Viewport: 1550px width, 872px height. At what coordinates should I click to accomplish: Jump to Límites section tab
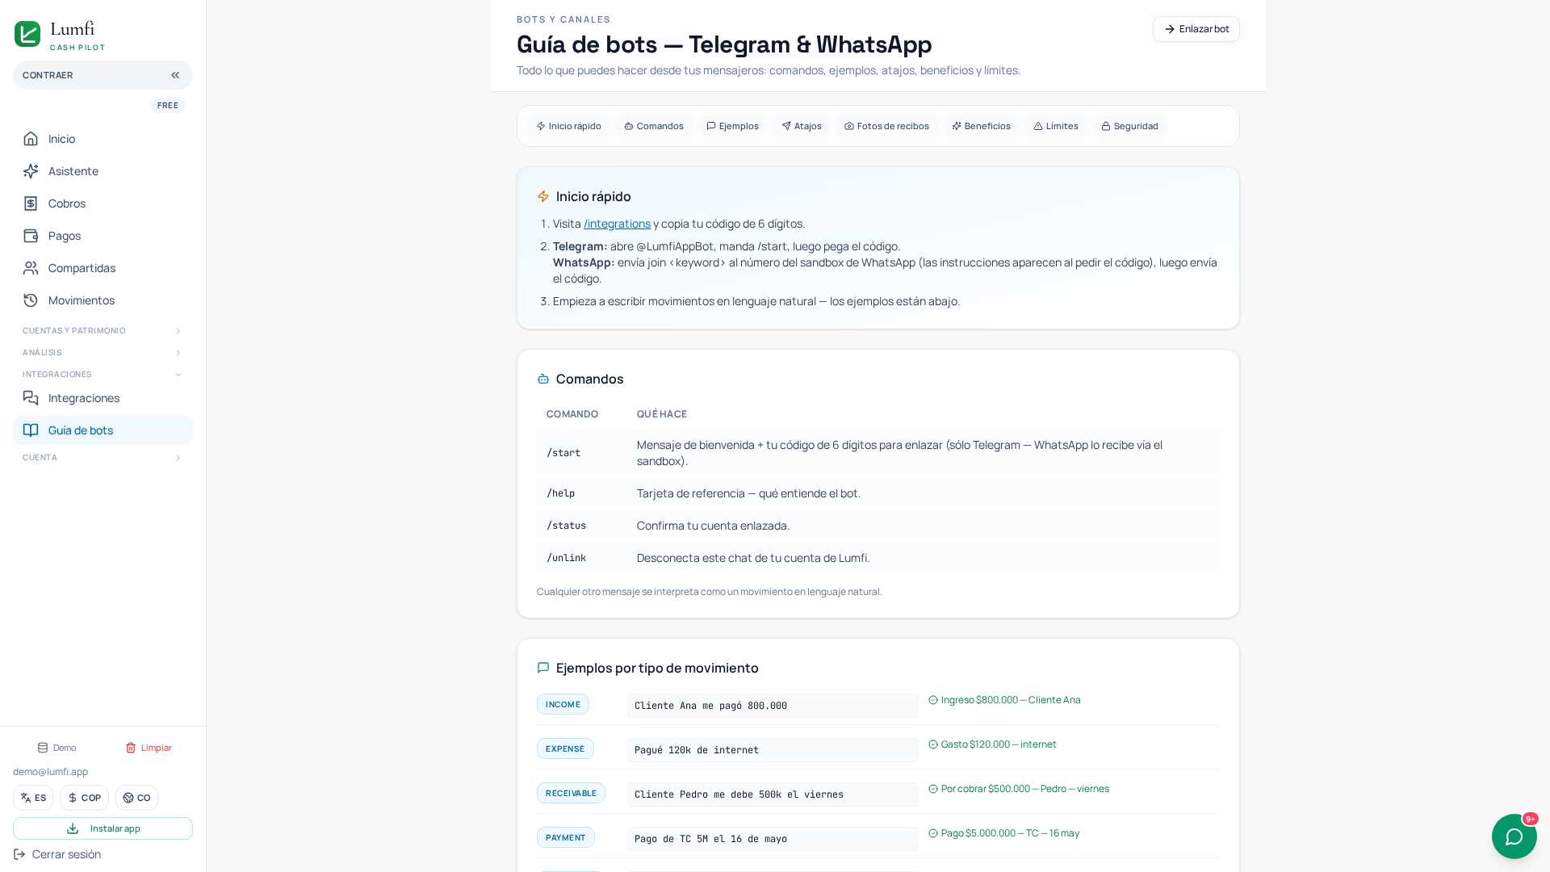click(x=1056, y=126)
